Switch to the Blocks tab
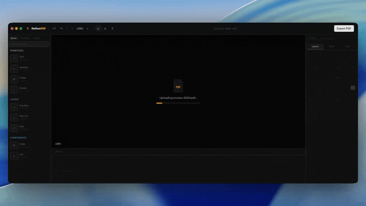Image resolution: width=366 pixels, height=206 pixels. tap(14, 38)
